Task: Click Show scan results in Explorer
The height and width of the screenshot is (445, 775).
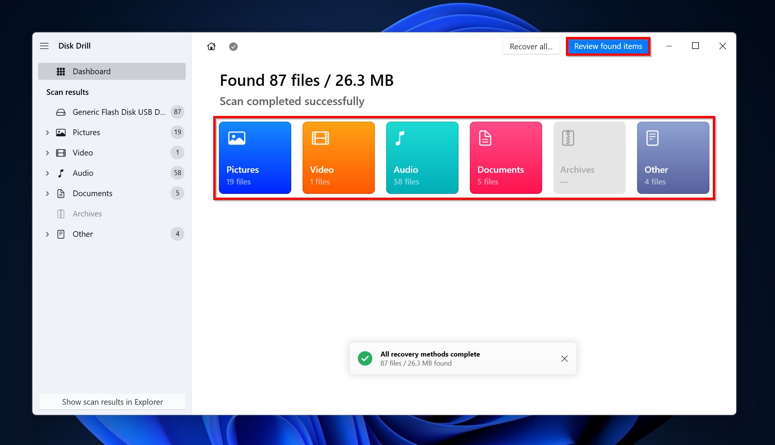Action: [x=113, y=401]
